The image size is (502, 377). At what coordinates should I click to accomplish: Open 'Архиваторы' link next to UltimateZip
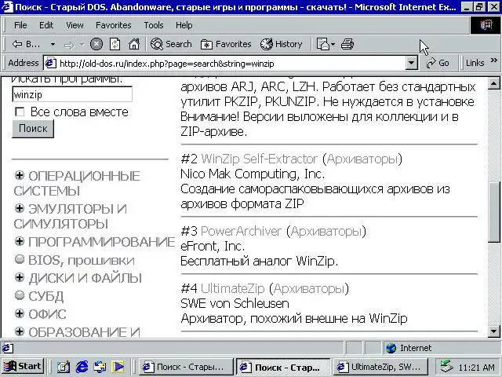pos(309,289)
